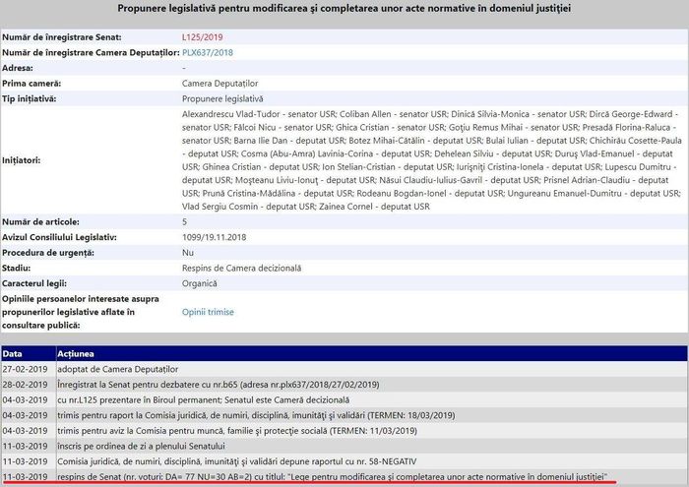Select the row 'înregistrat la Senat pentru dezbatere cu nr.b65'

tap(372, 385)
